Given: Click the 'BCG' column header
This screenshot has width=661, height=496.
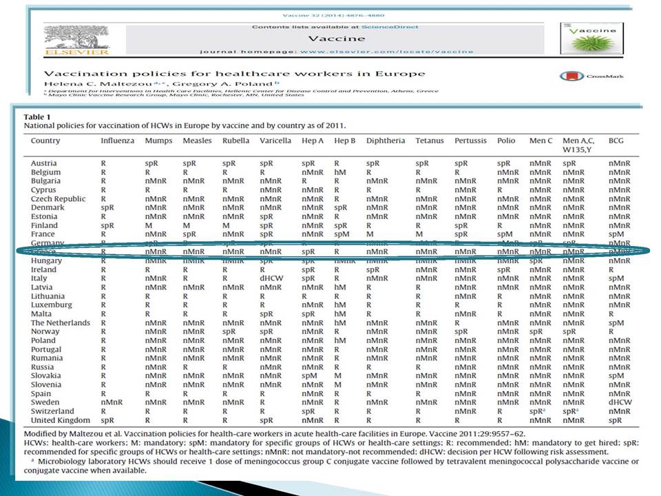Looking at the screenshot, I should click(x=616, y=141).
